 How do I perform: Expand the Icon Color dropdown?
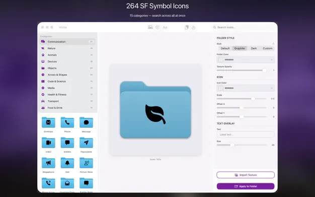pos(246,88)
